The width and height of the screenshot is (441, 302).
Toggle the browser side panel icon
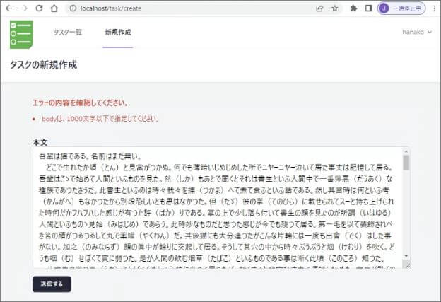point(368,8)
